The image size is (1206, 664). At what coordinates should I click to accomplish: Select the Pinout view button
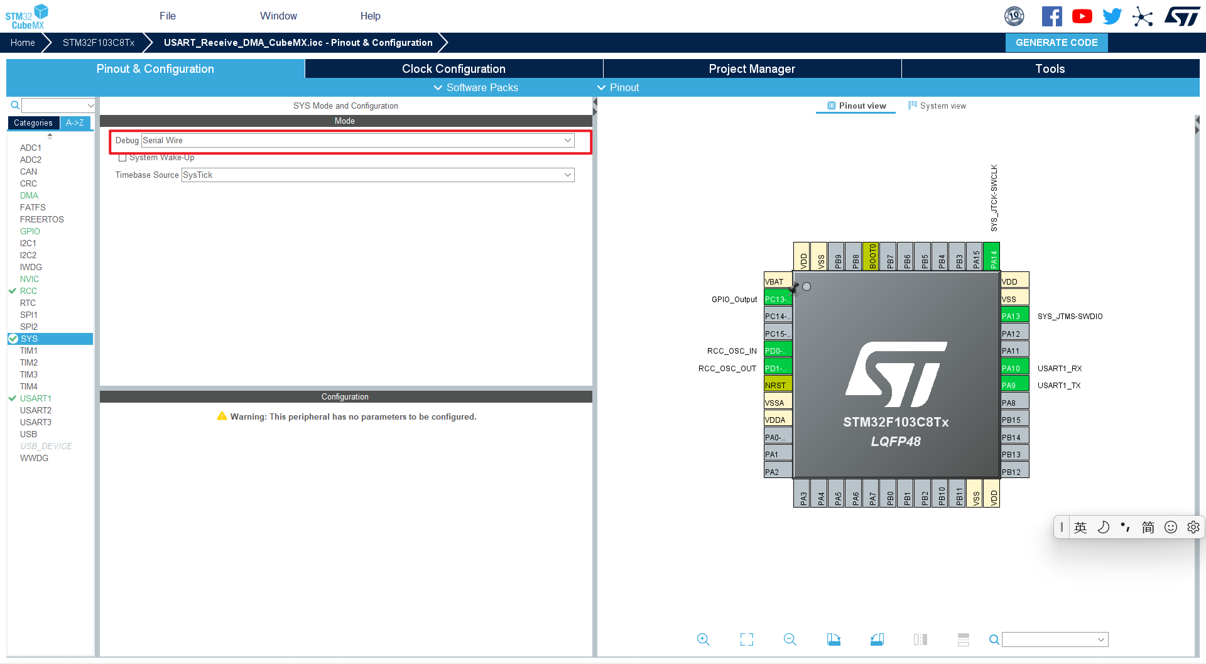coord(857,106)
